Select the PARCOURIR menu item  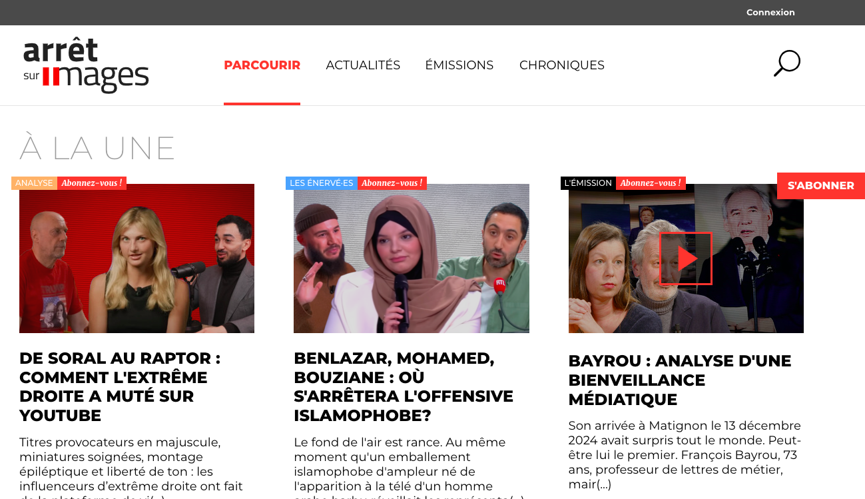click(x=262, y=65)
